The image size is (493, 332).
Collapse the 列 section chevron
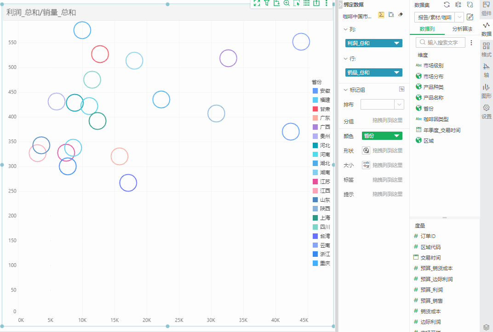pos(346,29)
